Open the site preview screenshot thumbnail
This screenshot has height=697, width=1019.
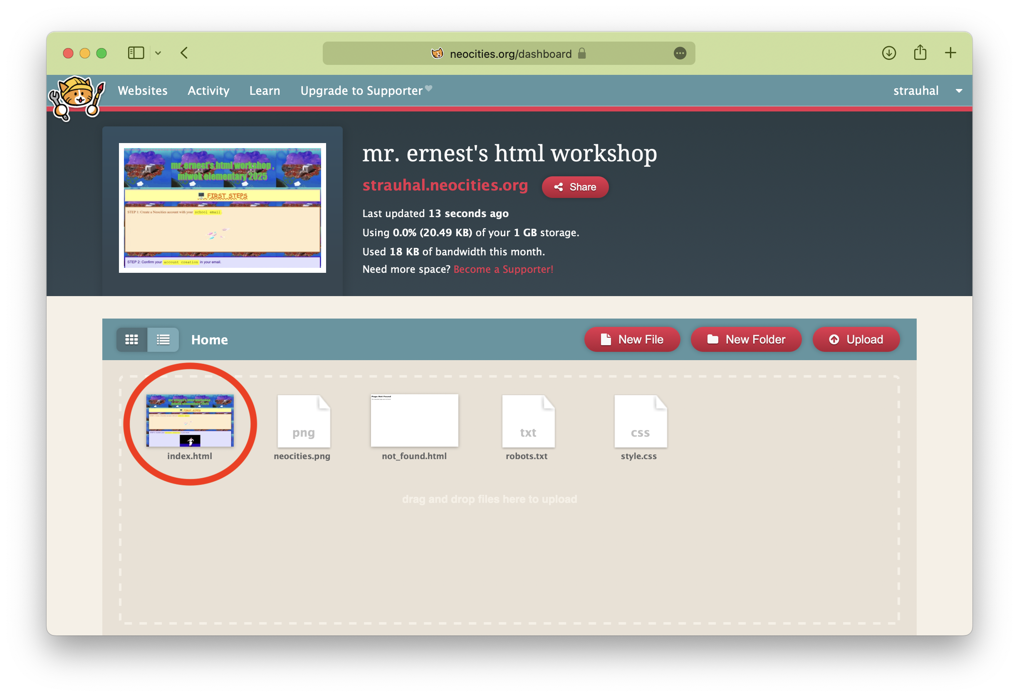[222, 208]
